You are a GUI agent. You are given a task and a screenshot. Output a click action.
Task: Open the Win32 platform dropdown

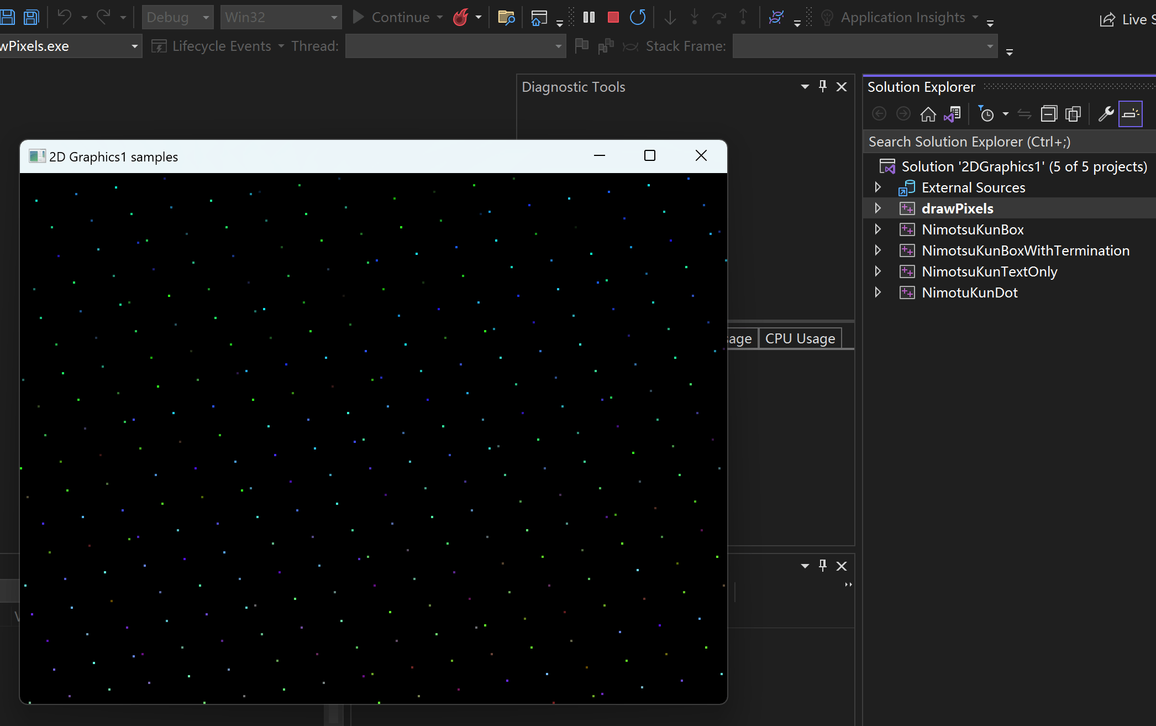coord(281,17)
